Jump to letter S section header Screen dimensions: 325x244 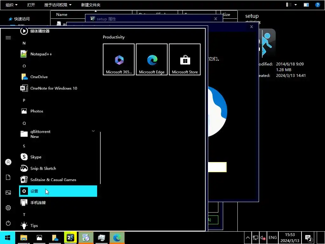(x=24, y=146)
